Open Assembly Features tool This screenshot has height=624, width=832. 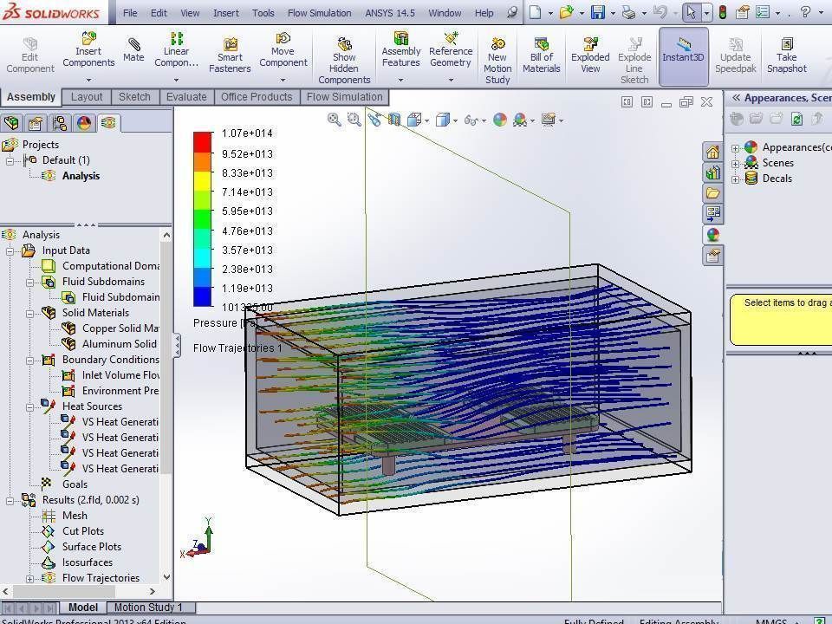(x=401, y=50)
